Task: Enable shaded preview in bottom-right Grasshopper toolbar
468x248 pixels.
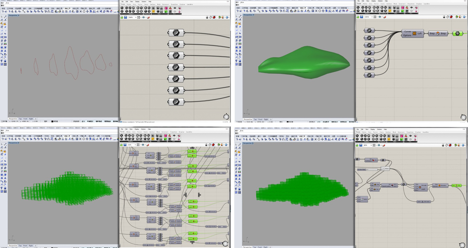Action: (x=450, y=145)
